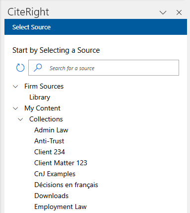
Task: Select the Anti-Trust collection
Action: coord(49,141)
